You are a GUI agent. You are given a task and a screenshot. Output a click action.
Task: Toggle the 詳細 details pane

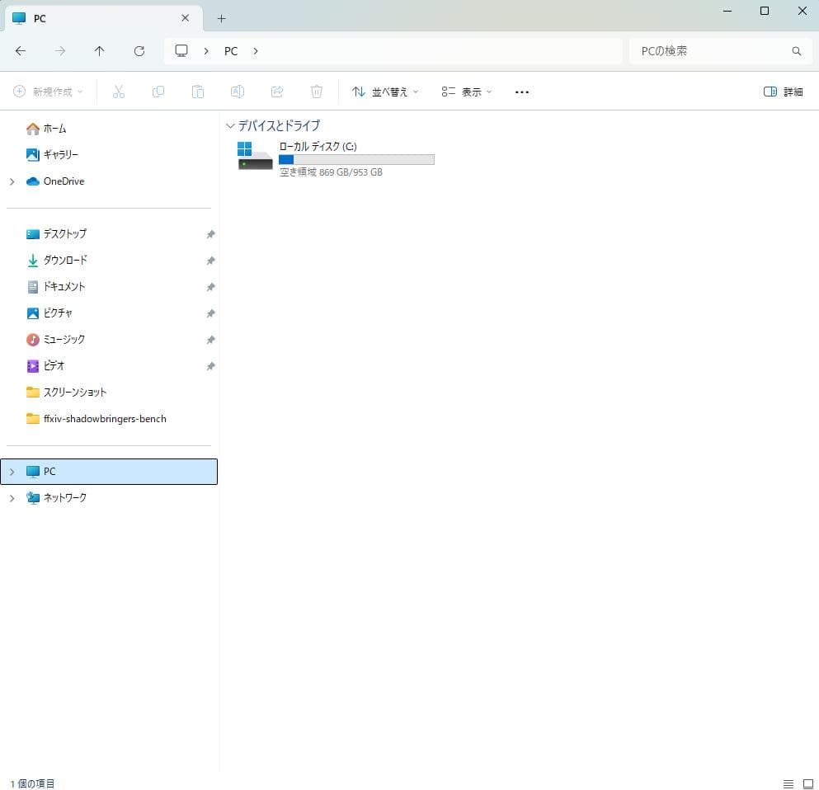[x=783, y=92]
